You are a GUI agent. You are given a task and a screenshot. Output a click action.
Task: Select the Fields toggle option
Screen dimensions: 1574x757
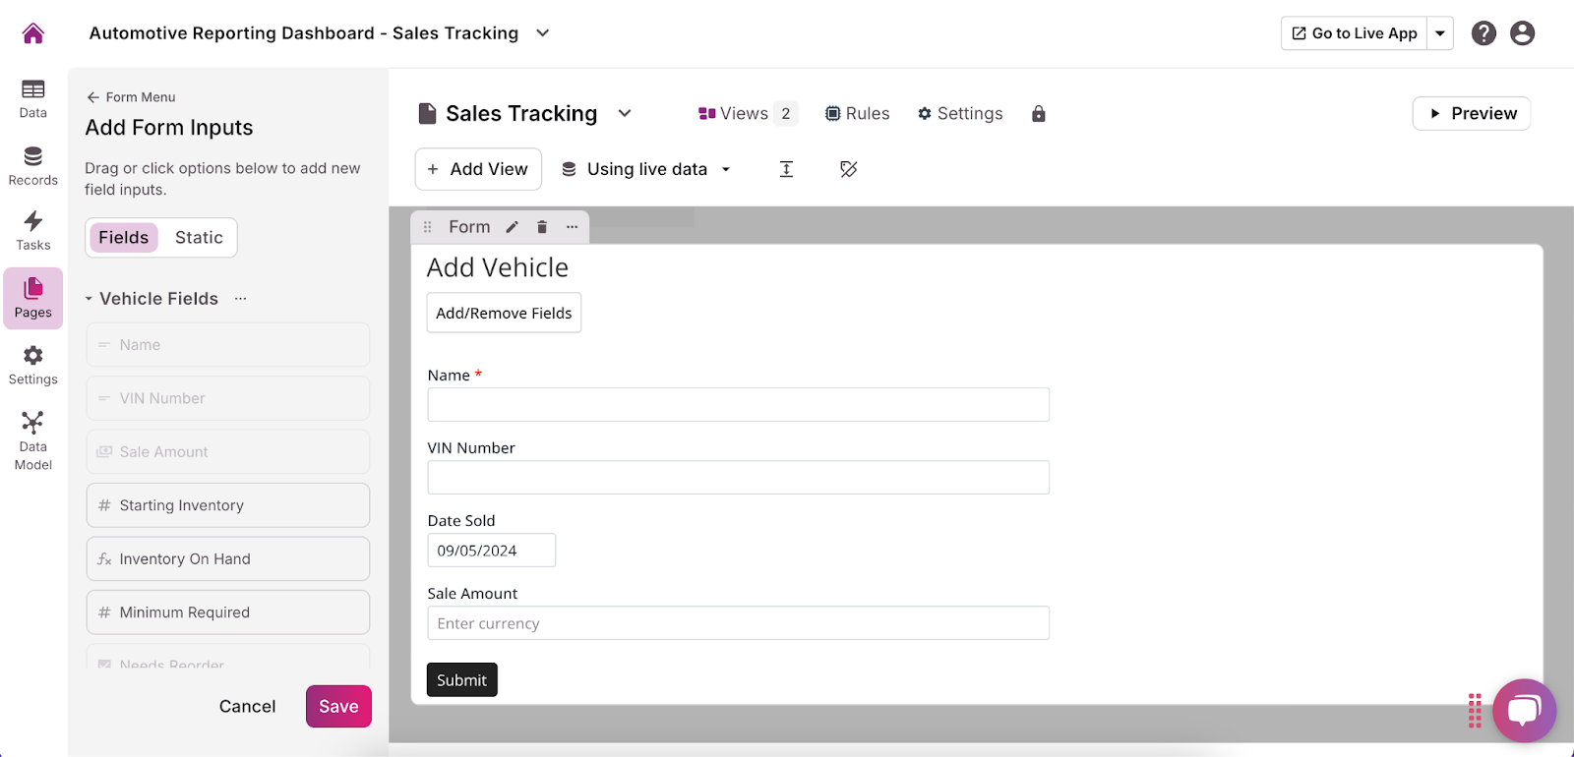(124, 238)
